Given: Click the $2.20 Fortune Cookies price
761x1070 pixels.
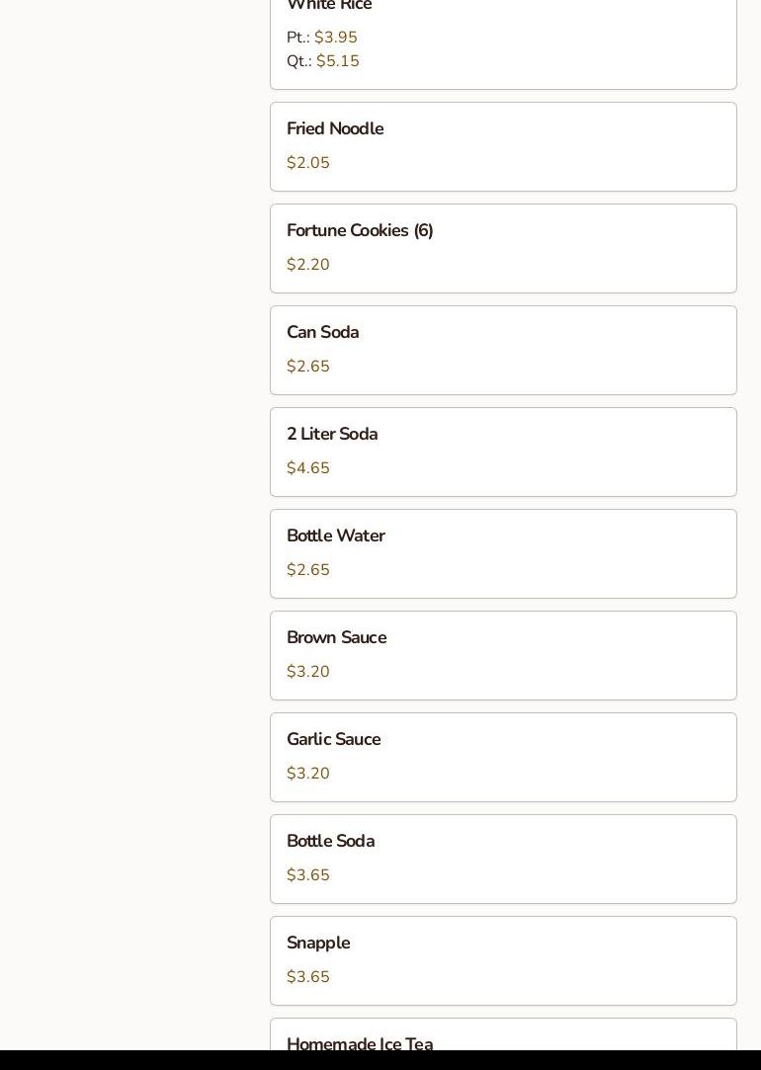Looking at the screenshot, I should (308, 265).
